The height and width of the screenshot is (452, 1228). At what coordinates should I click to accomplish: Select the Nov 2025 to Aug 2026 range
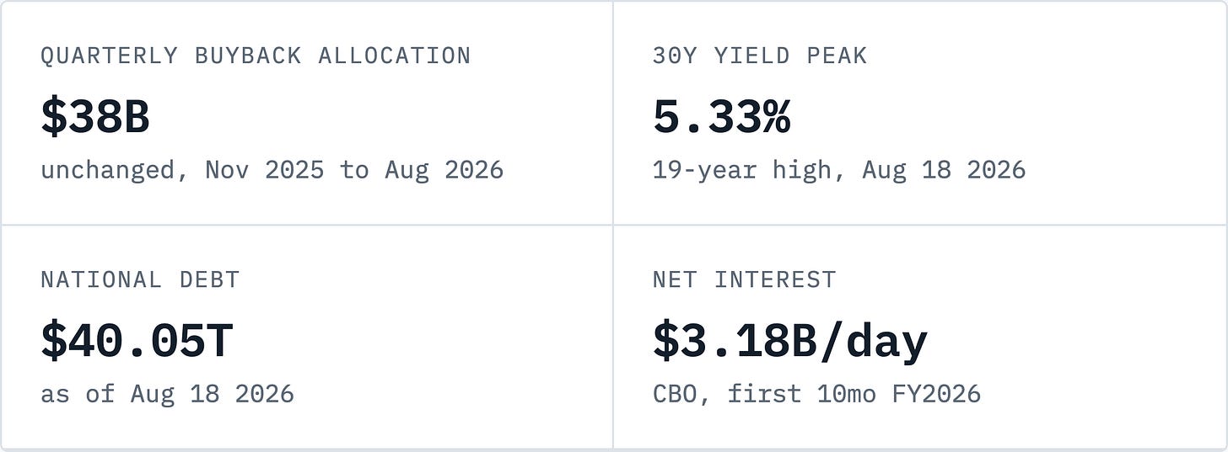354,170
